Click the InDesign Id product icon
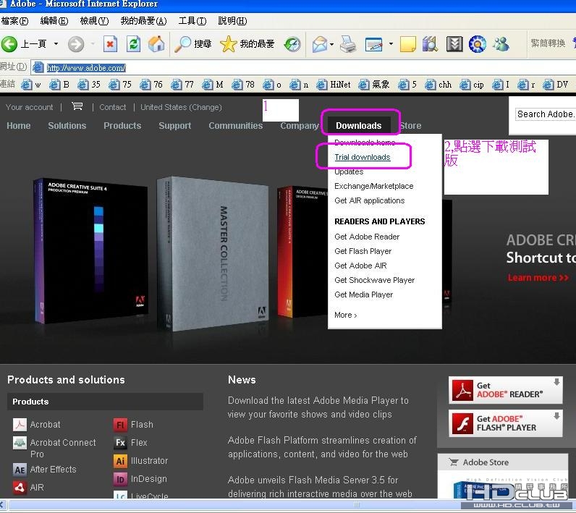The image size is (576, 513). 121,479
